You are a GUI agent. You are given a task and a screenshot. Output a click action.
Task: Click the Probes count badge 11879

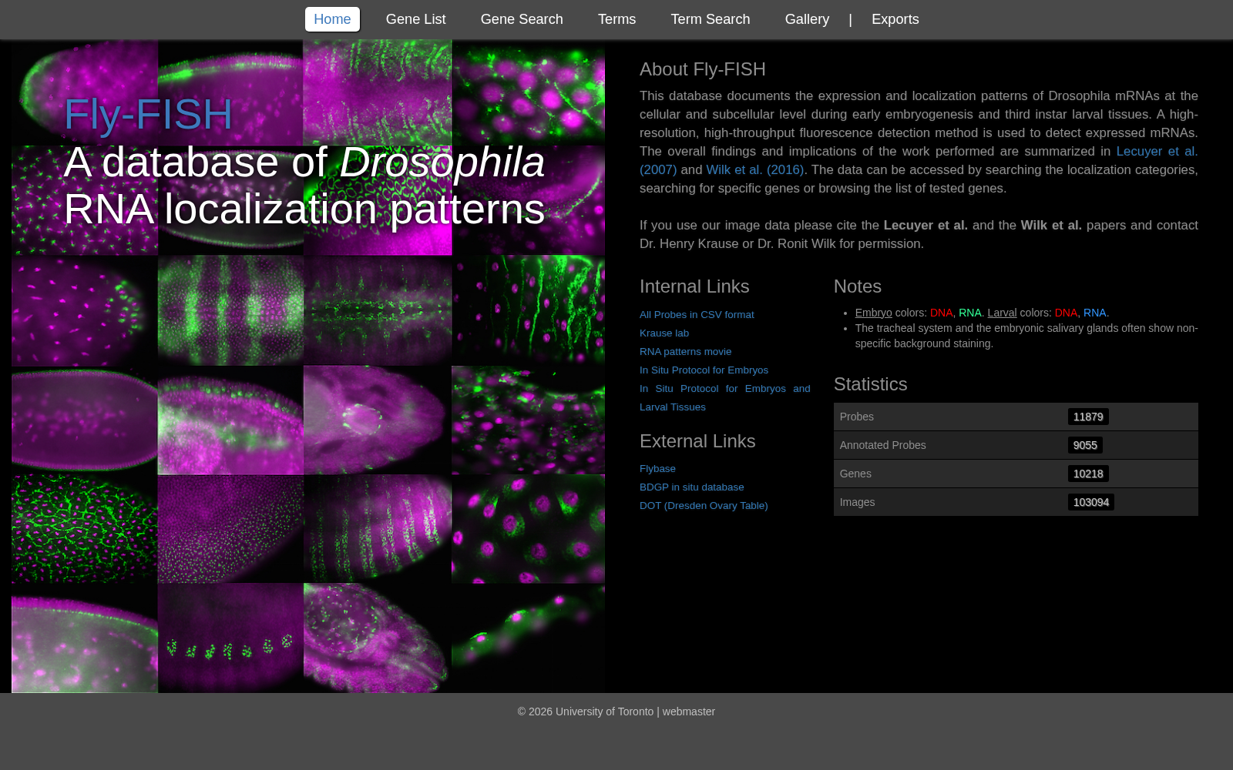(1088, 417)
